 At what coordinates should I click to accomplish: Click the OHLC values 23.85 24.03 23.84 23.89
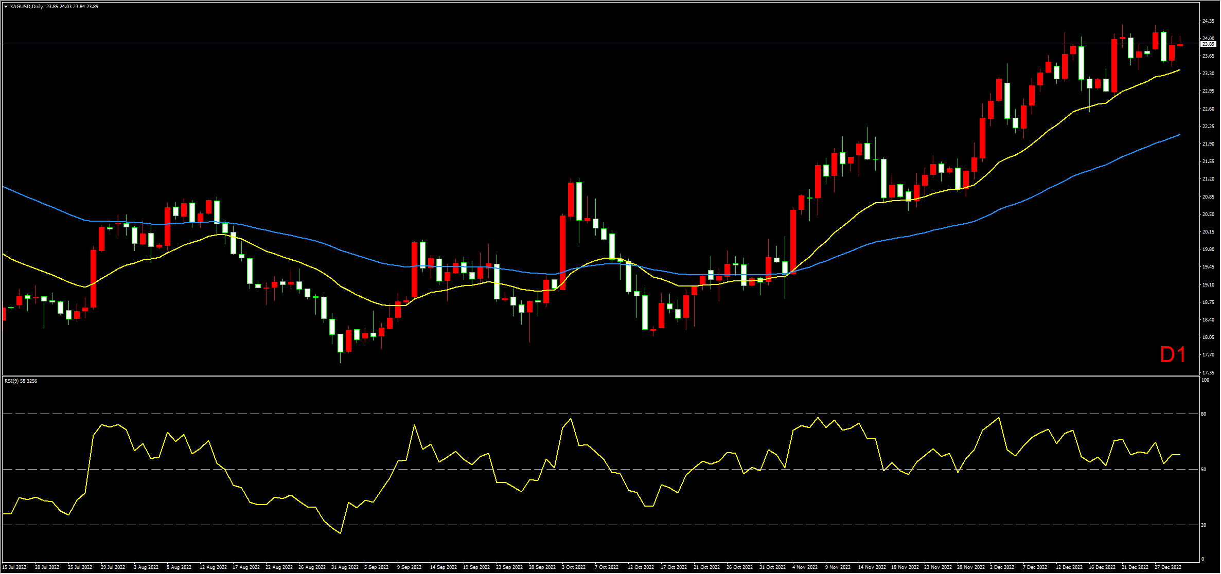[72, 7]
